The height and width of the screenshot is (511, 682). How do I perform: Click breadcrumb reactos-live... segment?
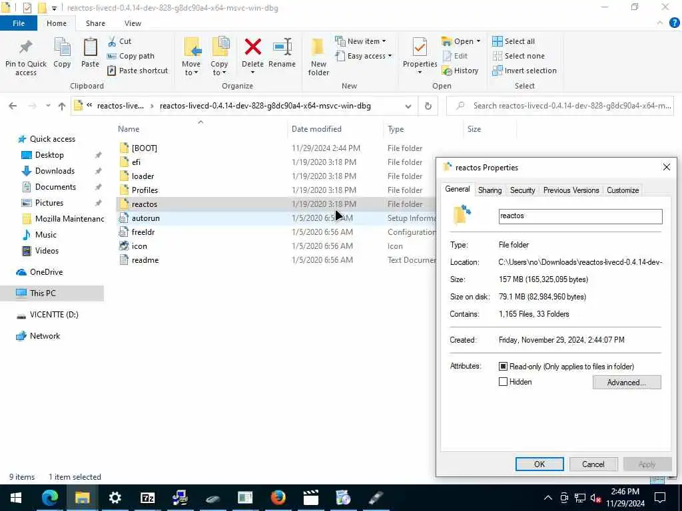(121, 106)
